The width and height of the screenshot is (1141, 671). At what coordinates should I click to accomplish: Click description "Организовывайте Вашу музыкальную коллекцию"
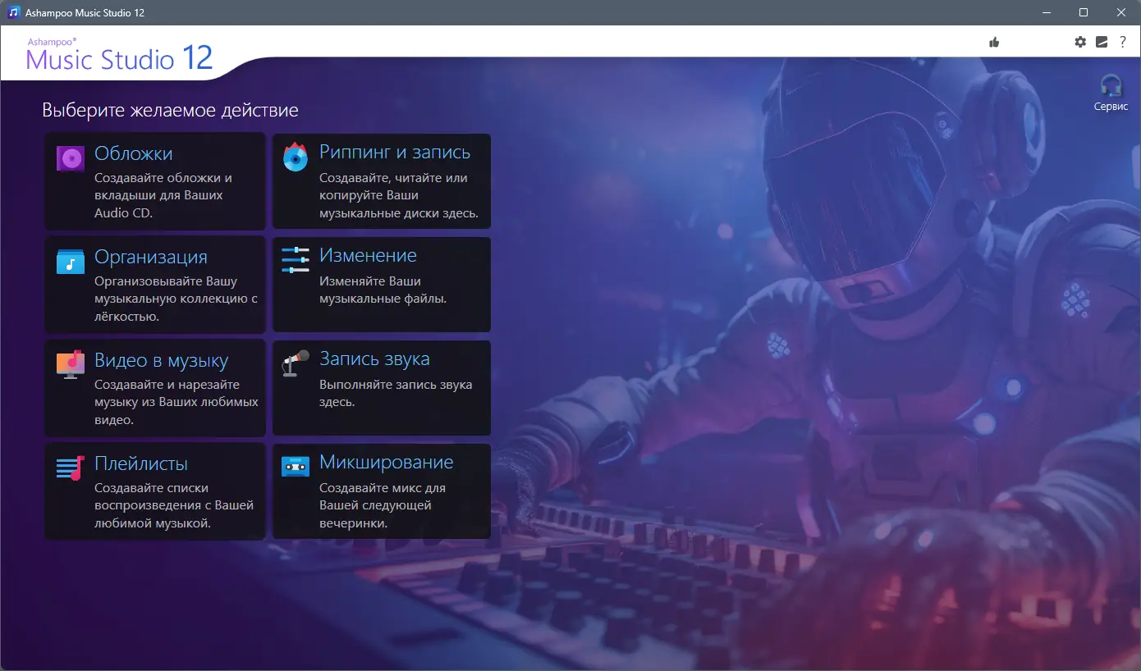(176, 299)
